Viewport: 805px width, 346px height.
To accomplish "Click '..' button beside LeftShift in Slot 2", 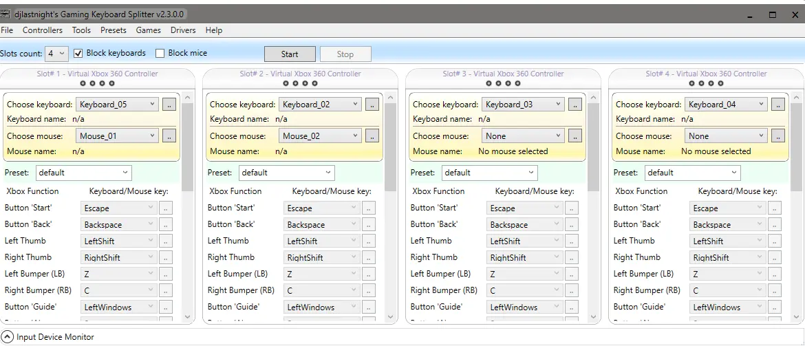I will 369,241.
